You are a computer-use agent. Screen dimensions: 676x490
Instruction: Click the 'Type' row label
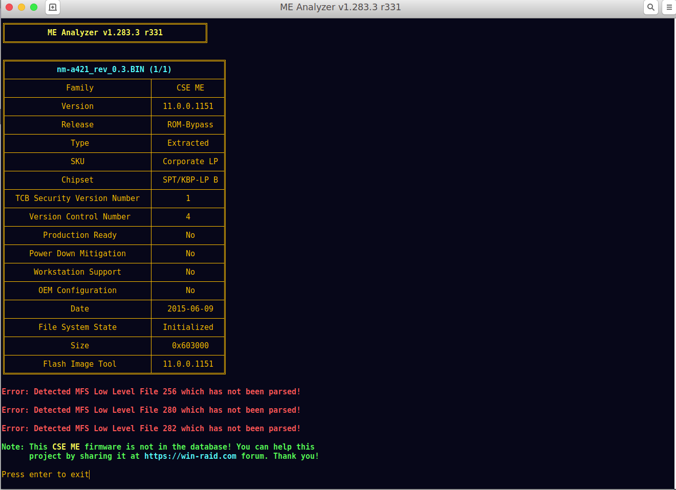80,143
